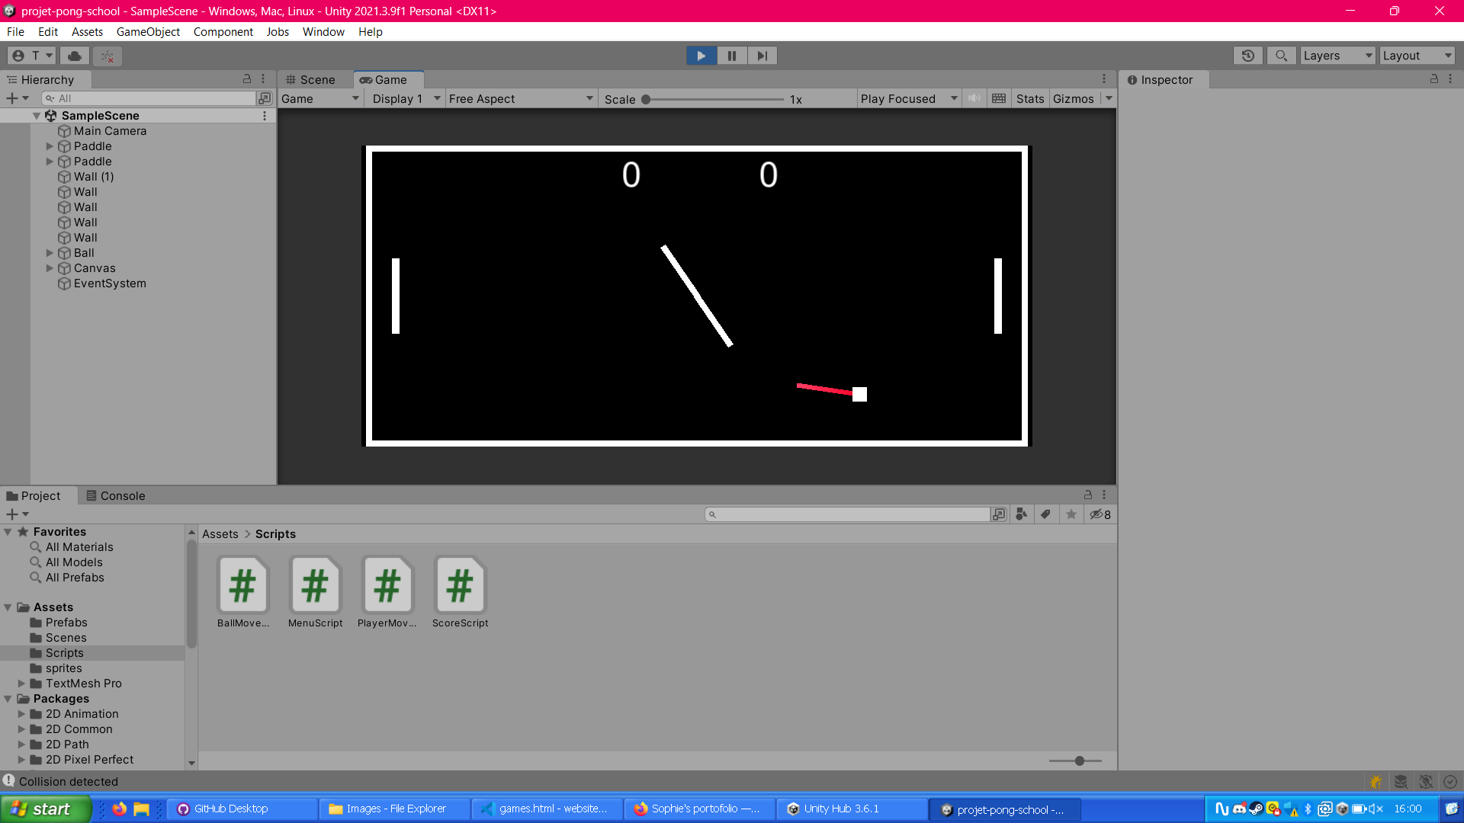Click the favorites star filter icon

pos(1071,514)
